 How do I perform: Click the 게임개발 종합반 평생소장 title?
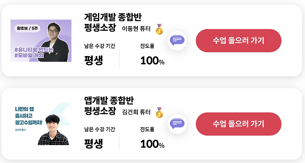(x=113, y=22)
